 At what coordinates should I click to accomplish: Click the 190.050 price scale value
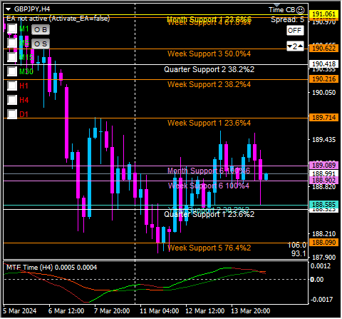coord(323,93)
